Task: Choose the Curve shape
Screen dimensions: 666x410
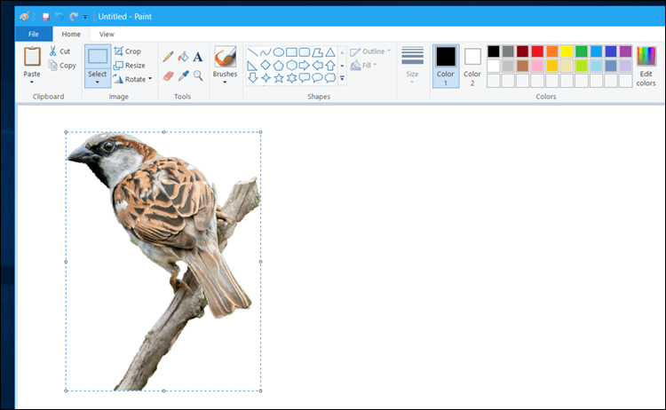Action: coord(266,52)
